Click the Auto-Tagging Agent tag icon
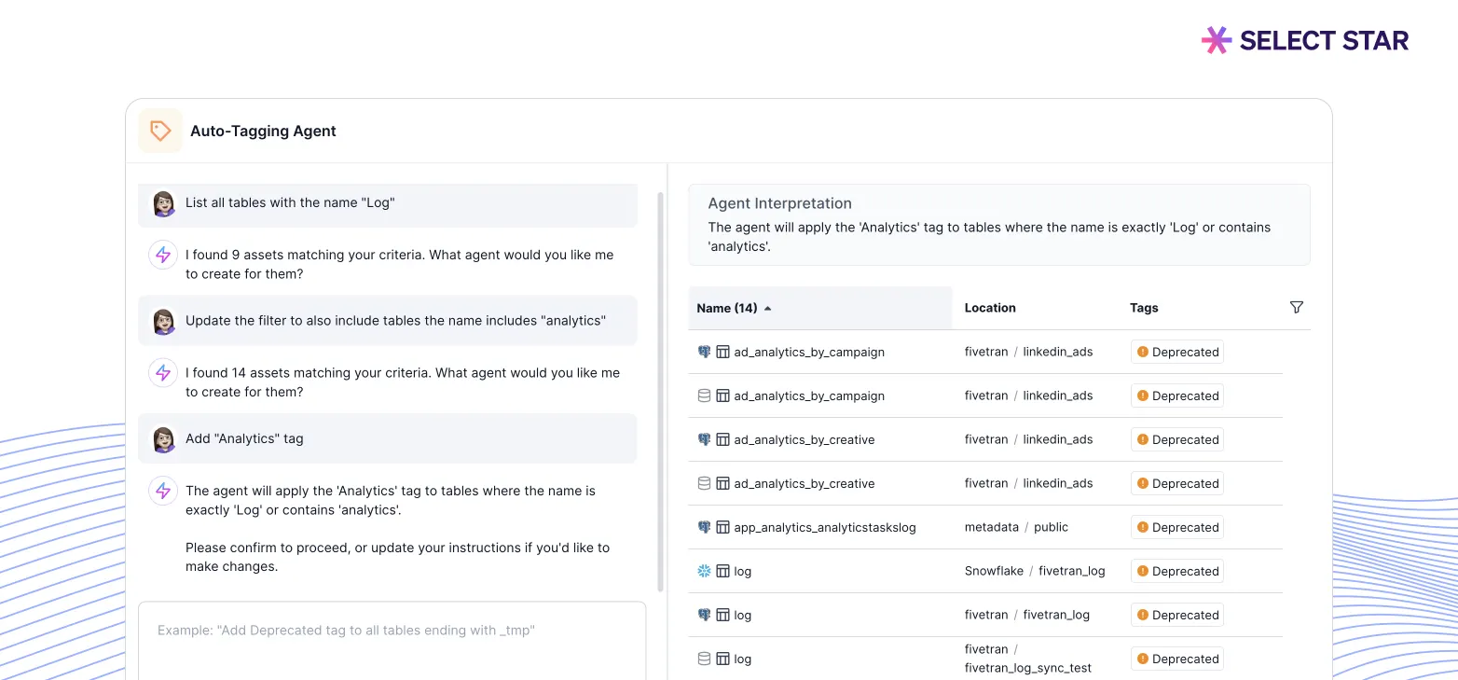 pyautogui.click(x=160, y=131)
